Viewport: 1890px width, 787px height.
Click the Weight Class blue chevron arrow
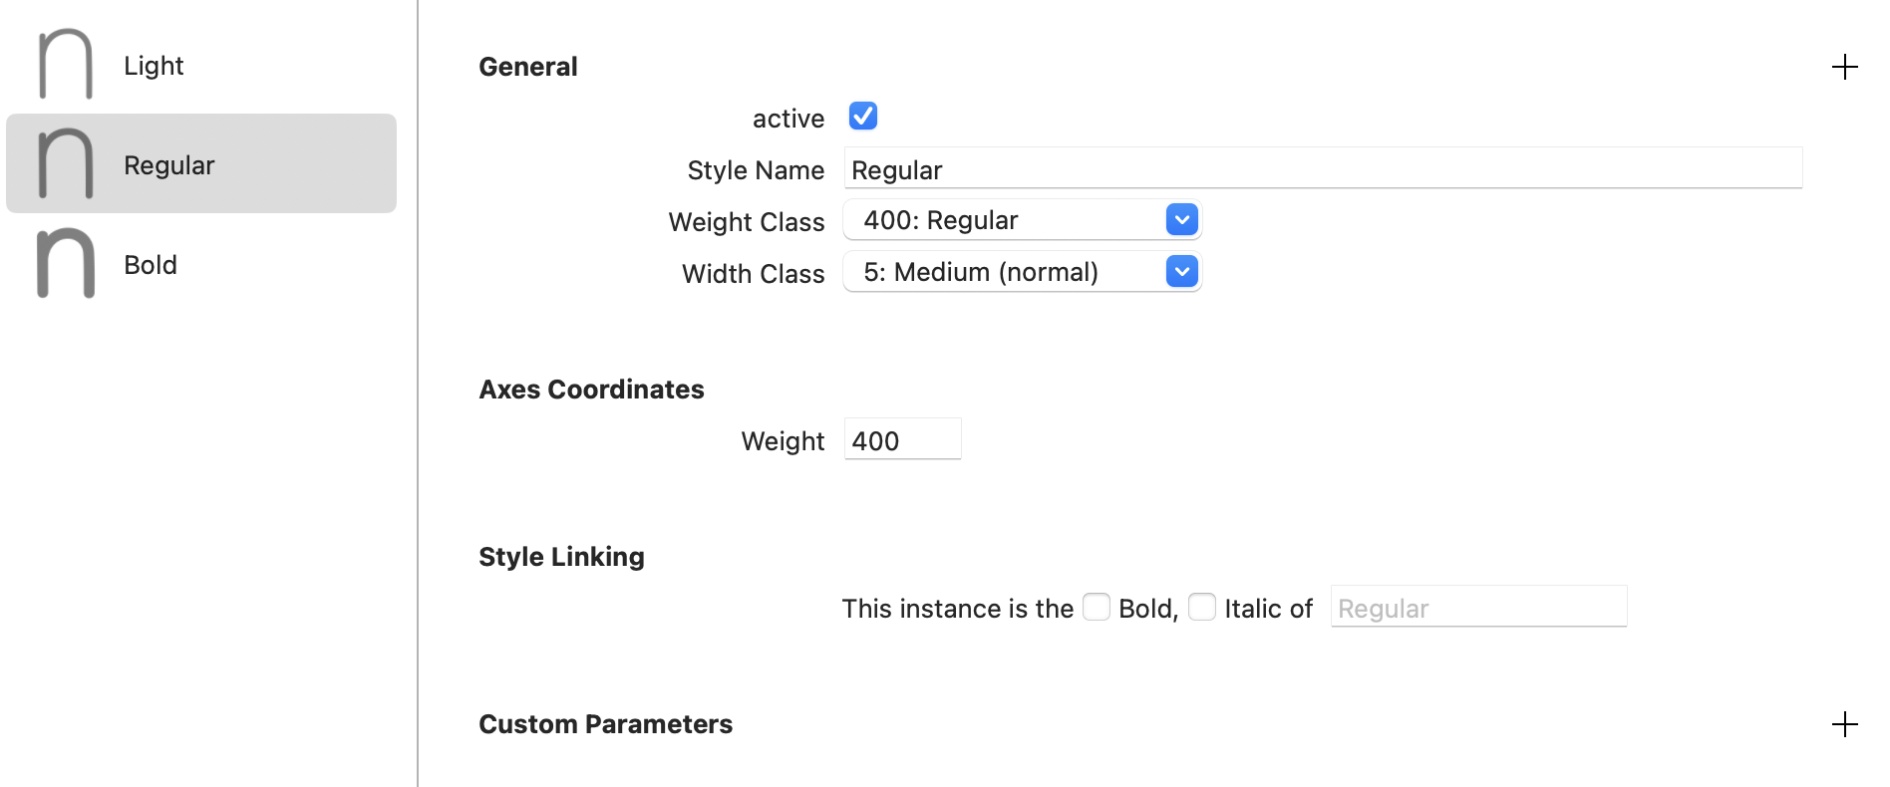[x=1181, y=220]
